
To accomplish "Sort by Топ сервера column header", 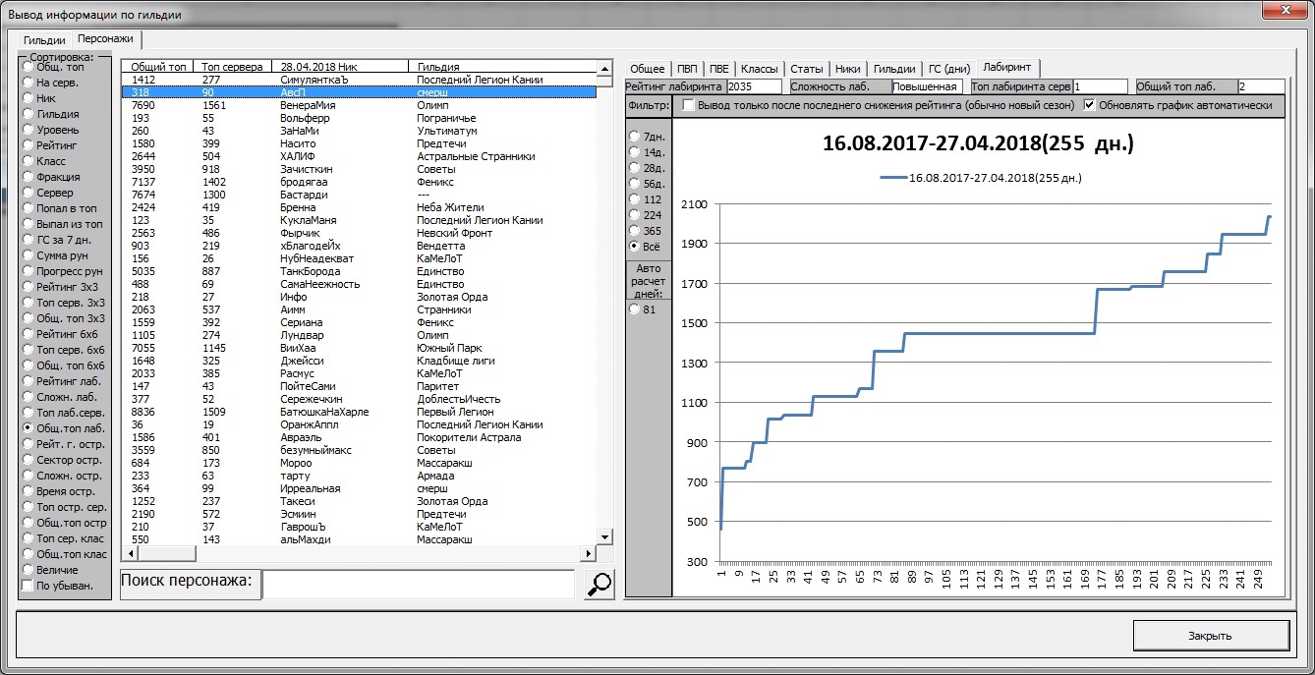I will pos(232,67).
